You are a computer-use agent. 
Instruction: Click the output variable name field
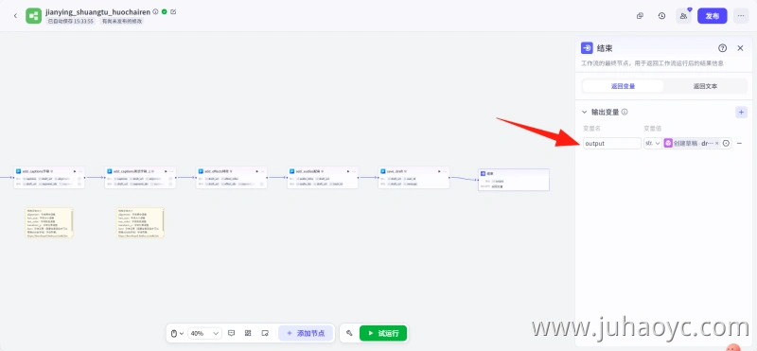(x=612, y=144)
